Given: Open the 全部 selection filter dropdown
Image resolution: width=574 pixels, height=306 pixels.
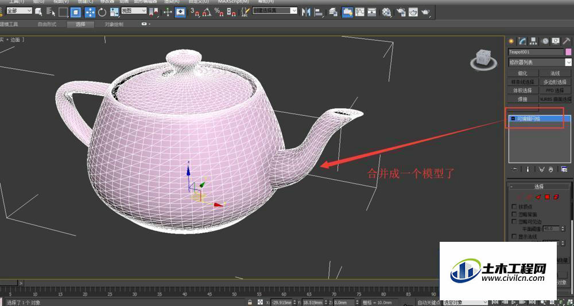Looking at the screenshot, I should [19, 11].
